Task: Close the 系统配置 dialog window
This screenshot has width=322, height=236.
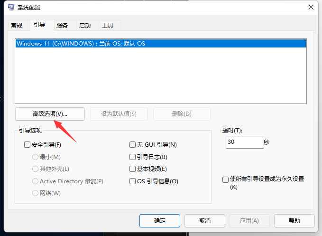Action: 311,8
